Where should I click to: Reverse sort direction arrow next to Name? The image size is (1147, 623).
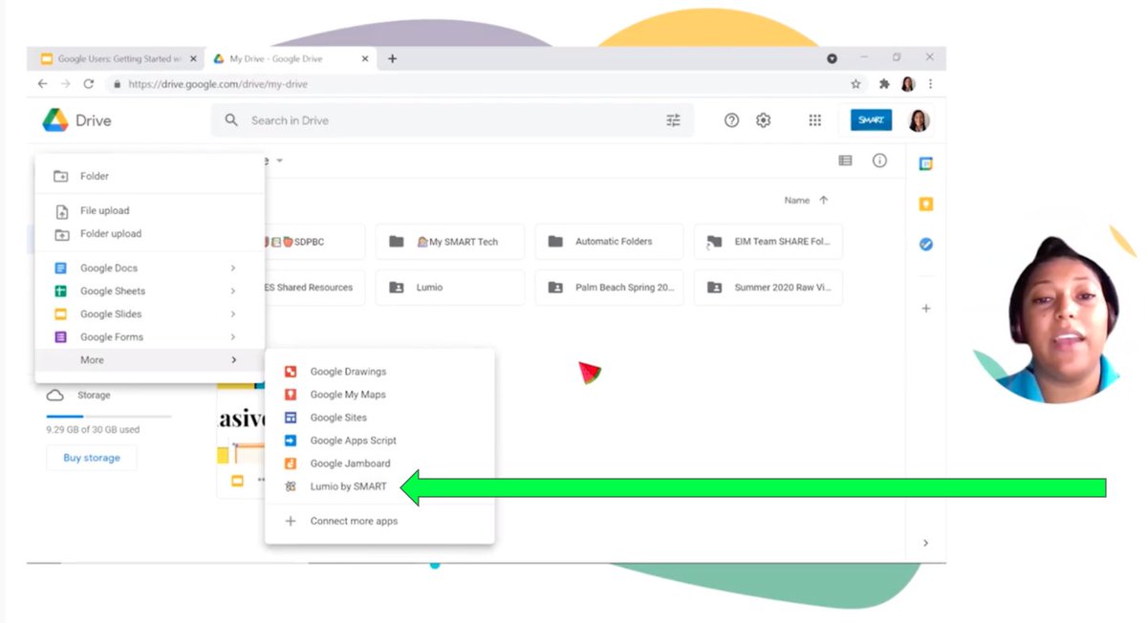(823, 201)
